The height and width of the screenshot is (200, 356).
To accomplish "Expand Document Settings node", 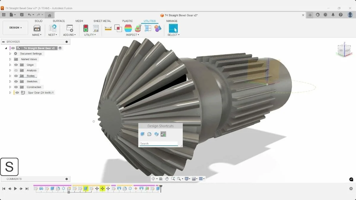I will (10, 54).
